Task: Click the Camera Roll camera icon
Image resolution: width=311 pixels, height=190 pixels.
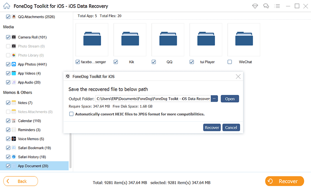Action: (14, 37)
